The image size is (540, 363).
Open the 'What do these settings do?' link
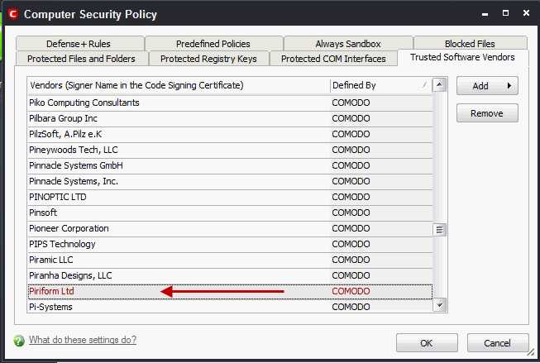click(83, 340)
